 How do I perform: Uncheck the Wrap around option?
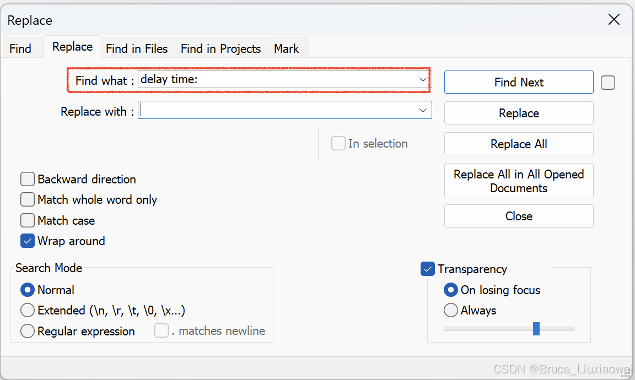(x=28, y=241)
